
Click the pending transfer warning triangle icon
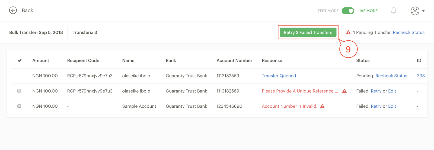click(348, 32)
